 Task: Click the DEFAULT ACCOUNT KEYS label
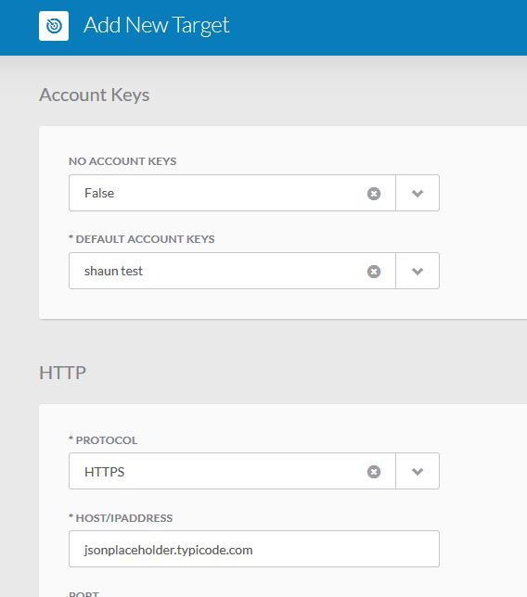(x=142, y=239)
